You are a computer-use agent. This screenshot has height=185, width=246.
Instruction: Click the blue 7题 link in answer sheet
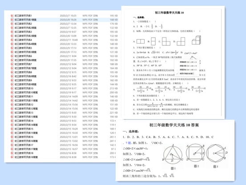pos(128,143)
